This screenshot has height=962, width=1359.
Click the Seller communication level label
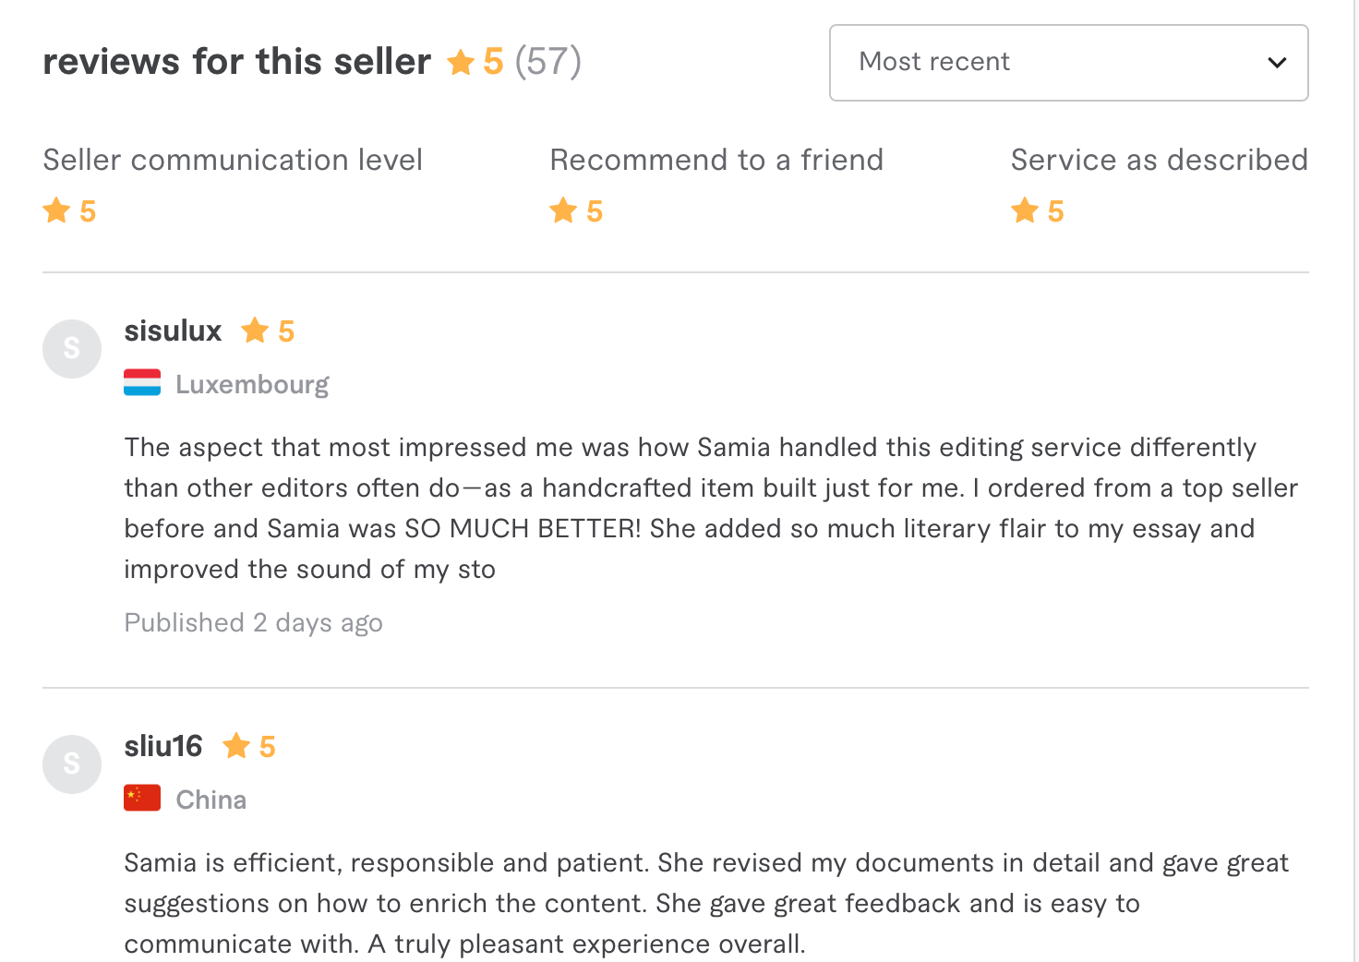click(x=233, y=160)
